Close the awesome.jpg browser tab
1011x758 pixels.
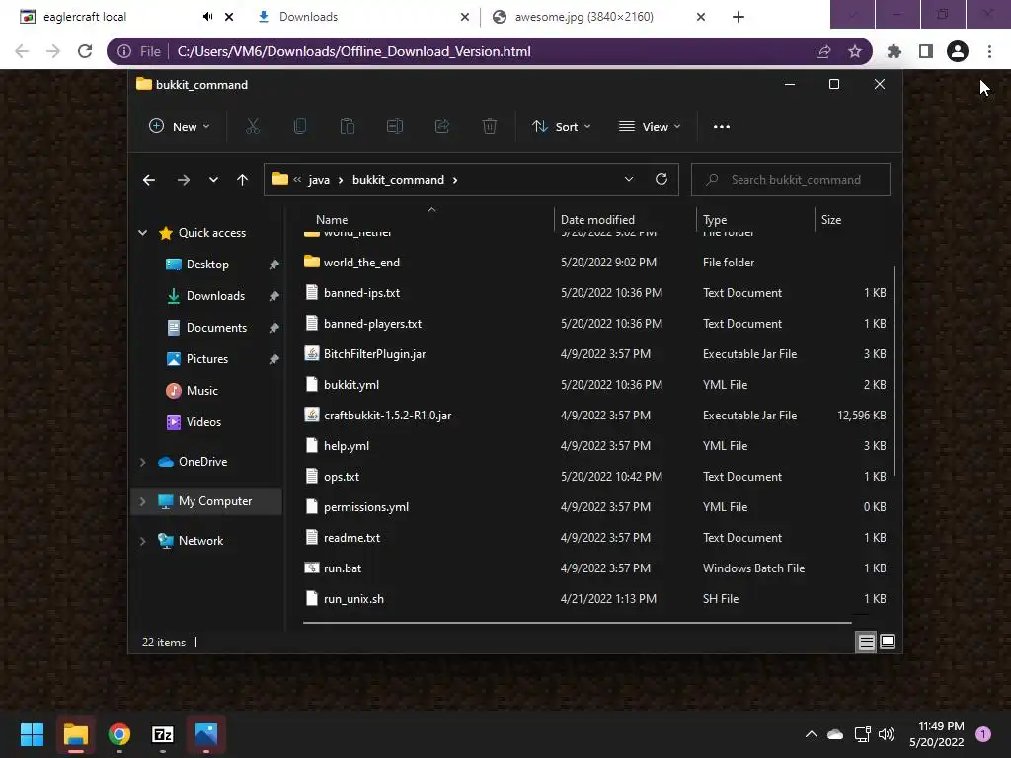tap(701, 17)
